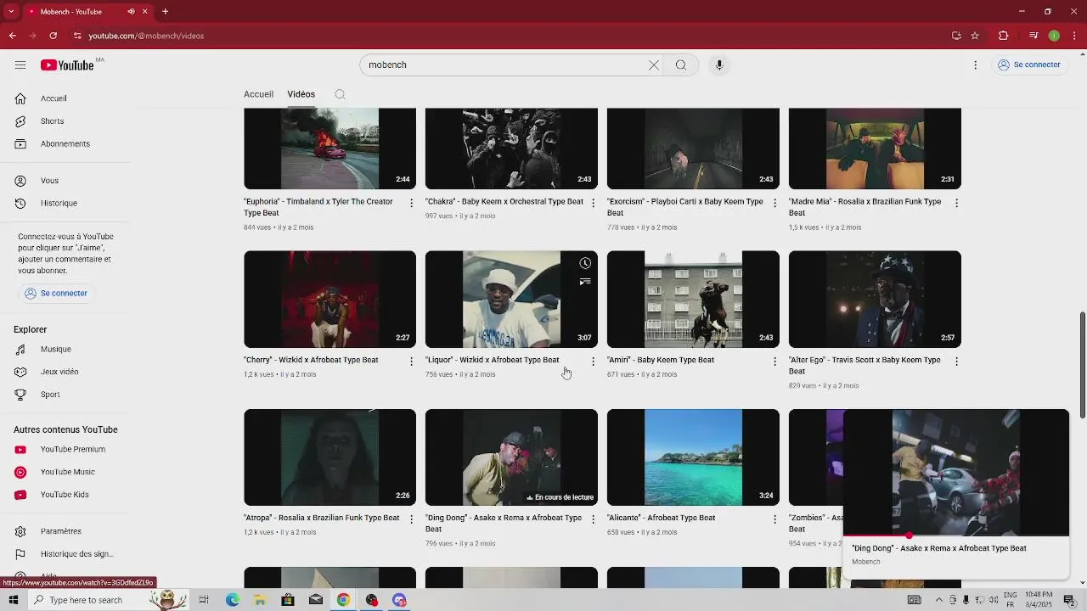The width and height of the screenshot is (1087, 611).
Task: Open "Amiri" Baby Keem thumbnail
Action: tap(693, 299)
